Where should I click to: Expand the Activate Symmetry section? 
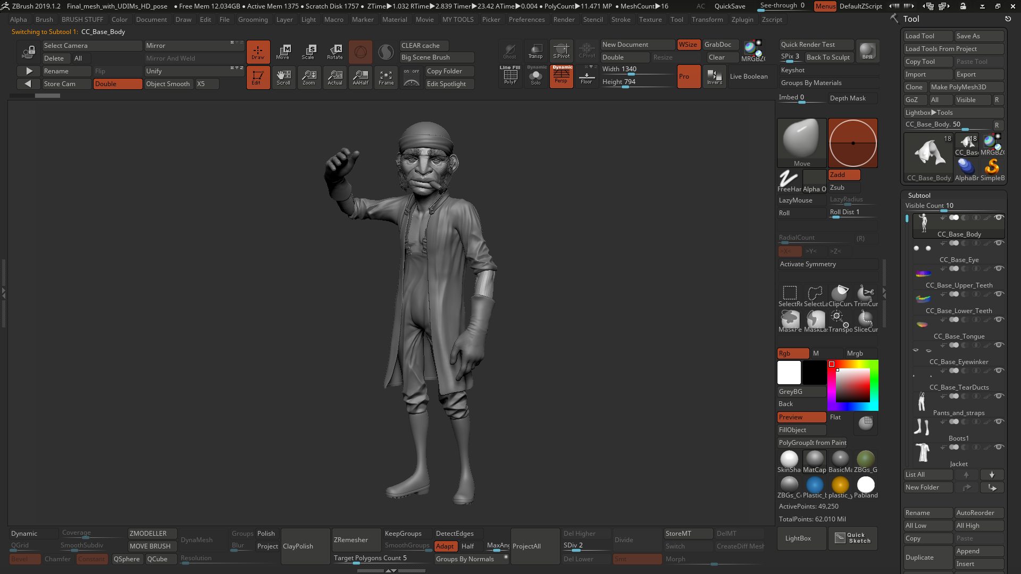(x=808, y=264)
